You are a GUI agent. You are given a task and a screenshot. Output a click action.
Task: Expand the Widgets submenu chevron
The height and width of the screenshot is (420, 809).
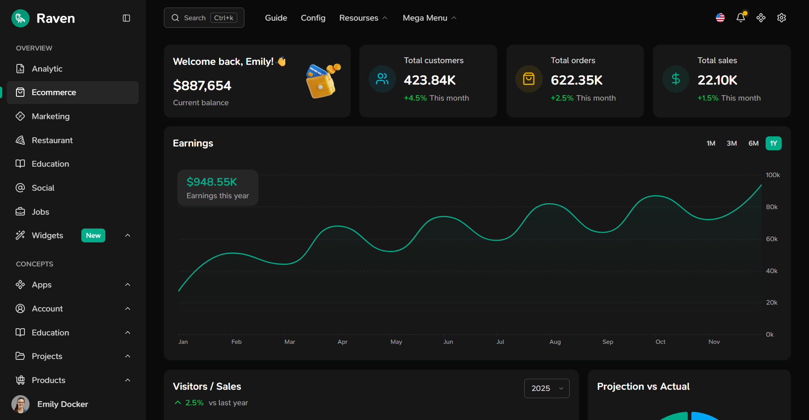(x=128, y=235)
